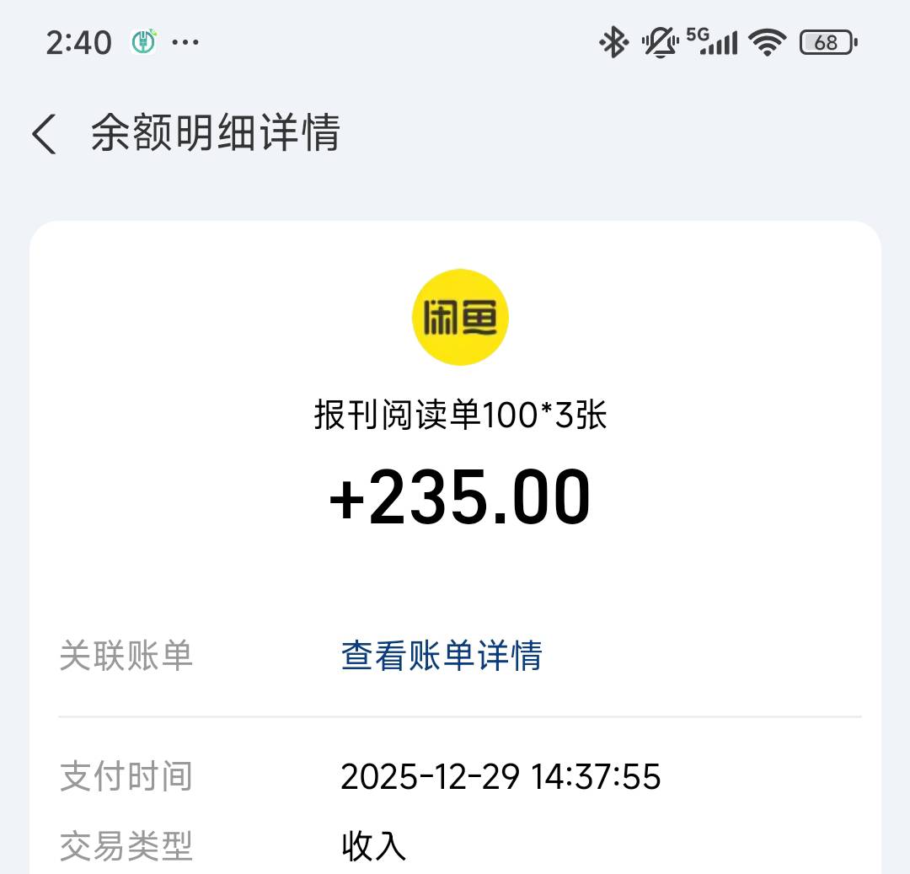Tap the 关联账单 label
This screenshot has width=910, height=874.
126,655
